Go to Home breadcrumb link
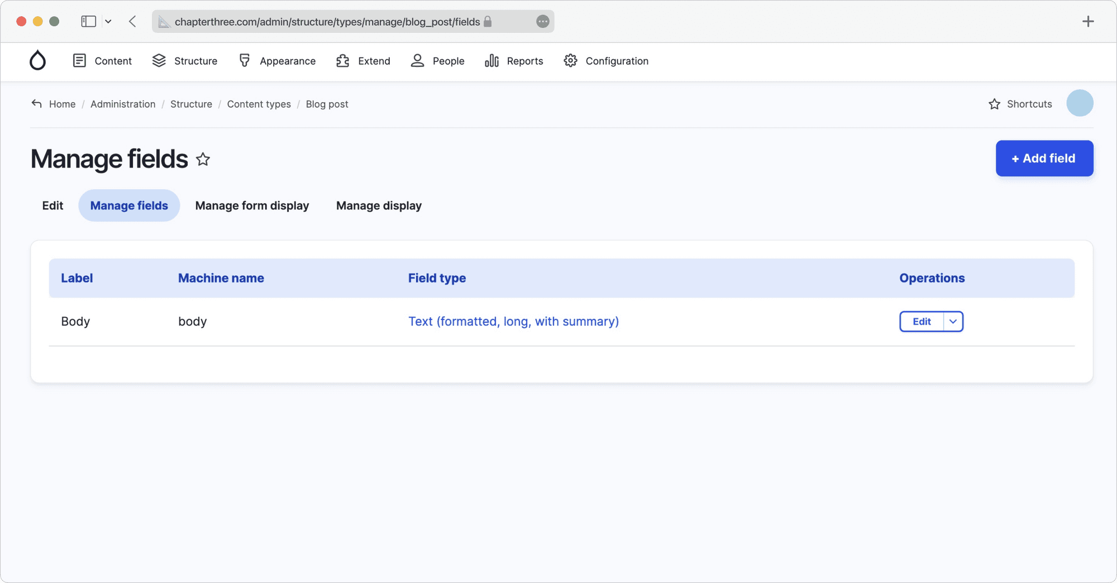 (x=62, y=104)
